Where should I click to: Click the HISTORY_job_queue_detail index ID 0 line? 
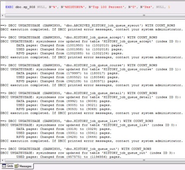coord(91,97)
